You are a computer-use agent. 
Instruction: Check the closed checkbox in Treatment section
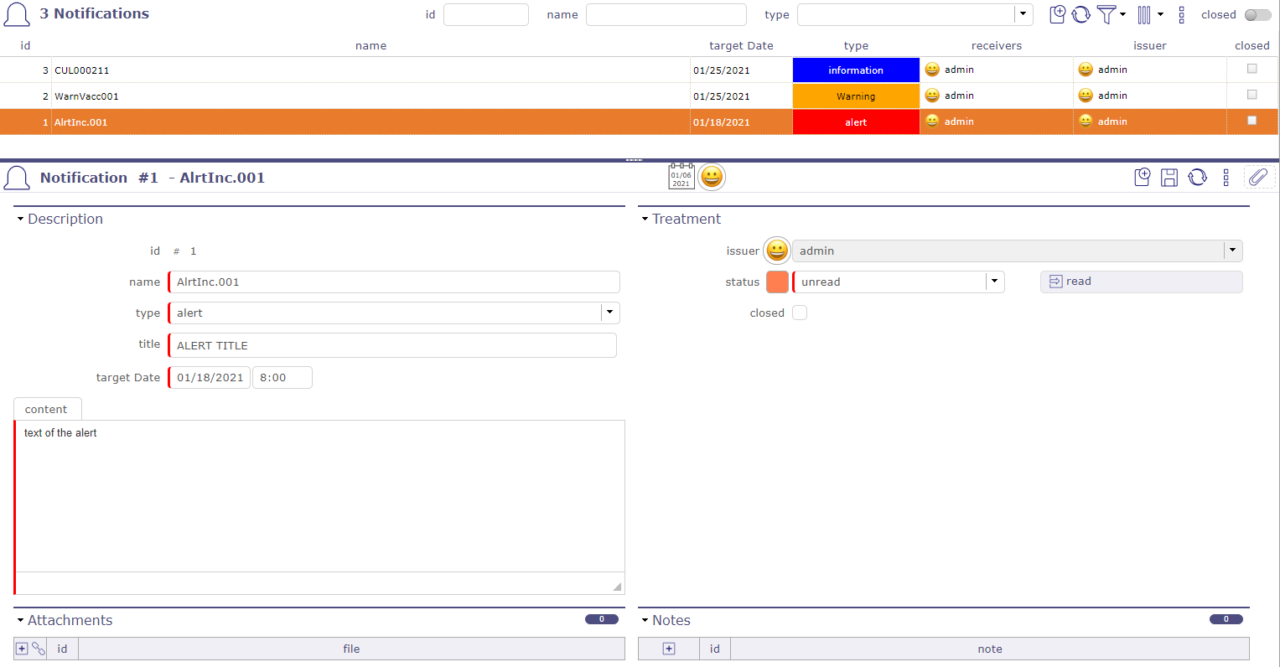pos(800,313)
